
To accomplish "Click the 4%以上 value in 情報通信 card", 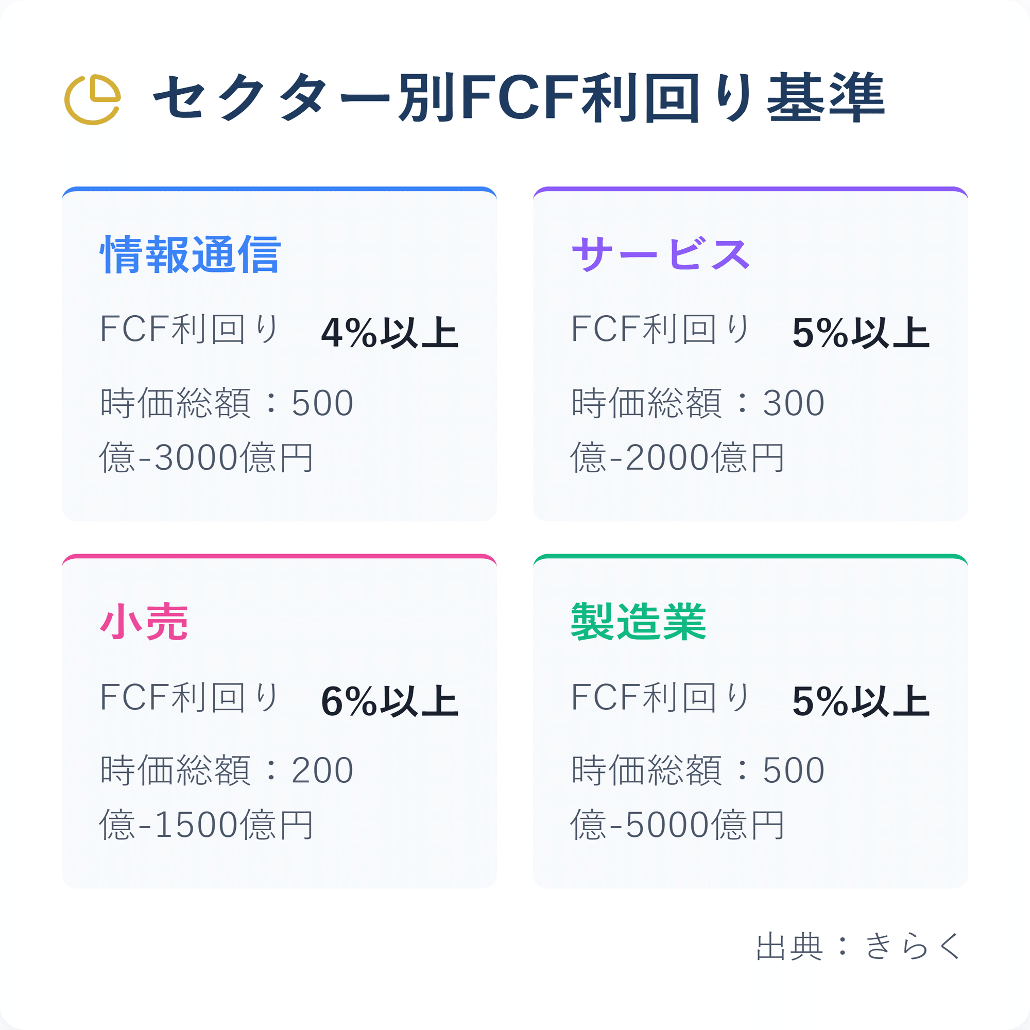I will 389,333.
